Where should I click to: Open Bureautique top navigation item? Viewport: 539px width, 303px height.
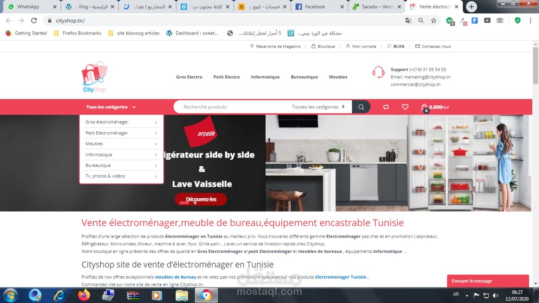304,77
